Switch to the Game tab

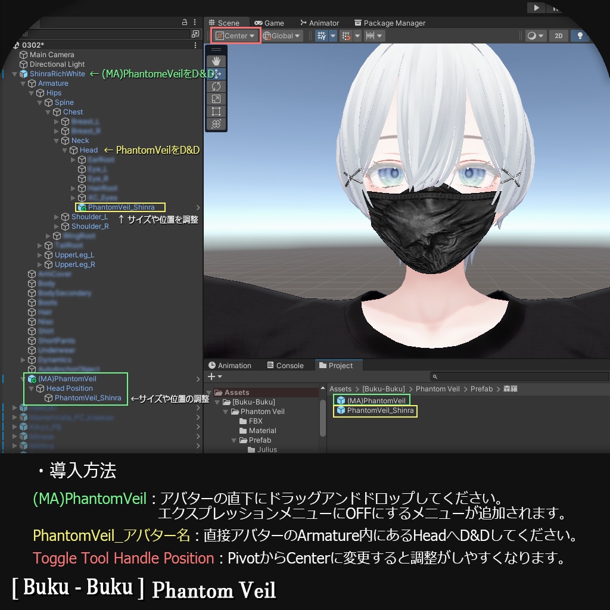271,23
